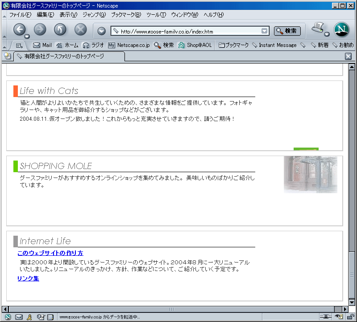Open the 表示(V) menu
Screen dimensions: 357x322
point(68,15)
